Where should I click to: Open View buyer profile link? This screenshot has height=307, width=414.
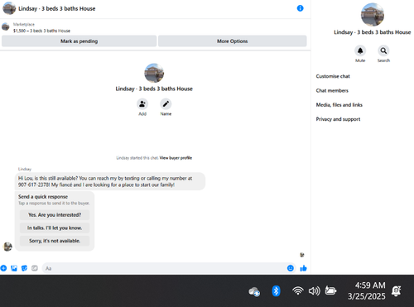pos(176,158)
